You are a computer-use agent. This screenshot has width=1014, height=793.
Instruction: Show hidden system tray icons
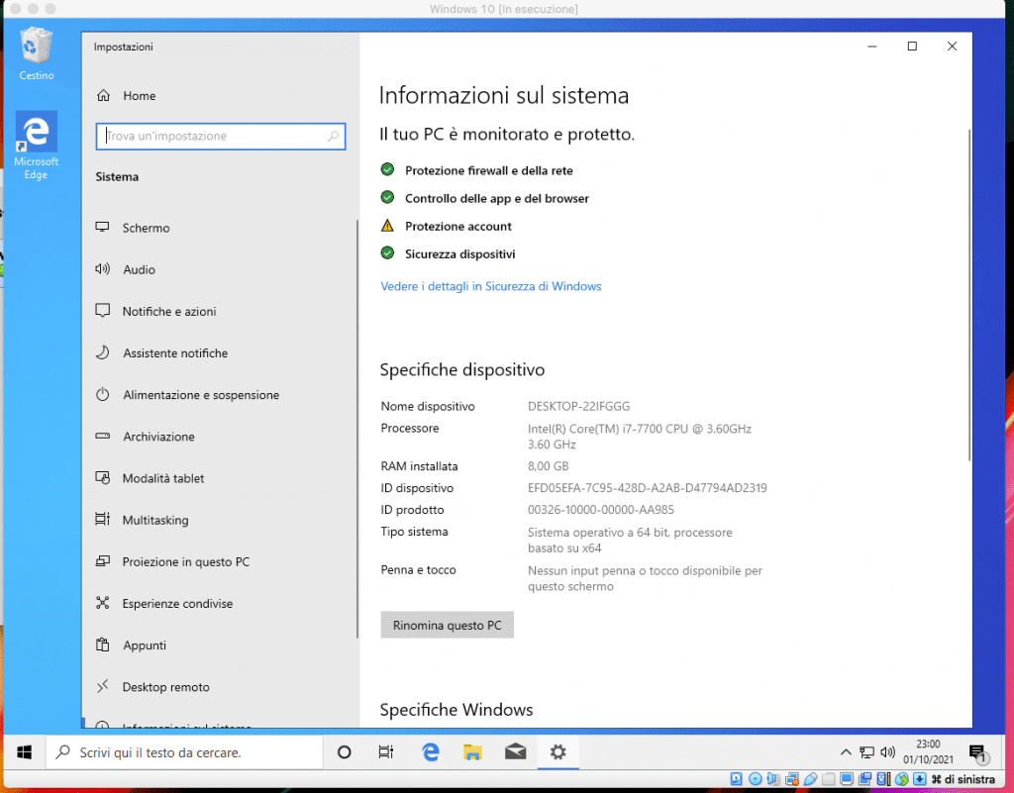click(846, 752)
